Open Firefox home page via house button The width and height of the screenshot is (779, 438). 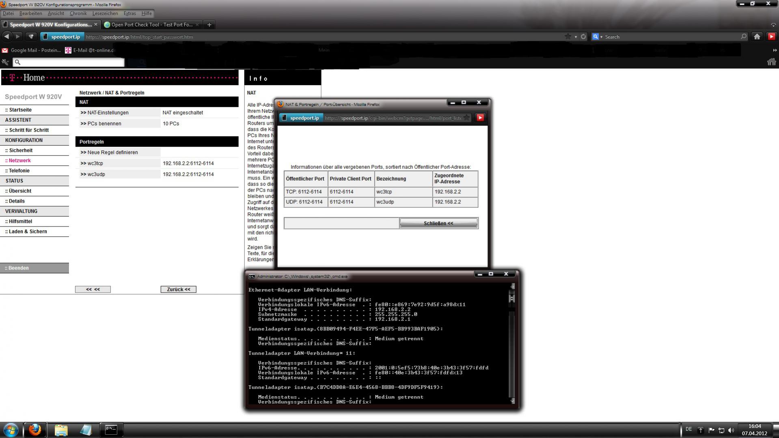(757, 37)
